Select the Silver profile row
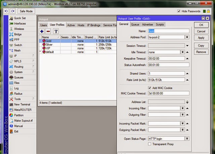Image resolution: width=215 pixels, height=154 pixels. (x=78, y=45)
